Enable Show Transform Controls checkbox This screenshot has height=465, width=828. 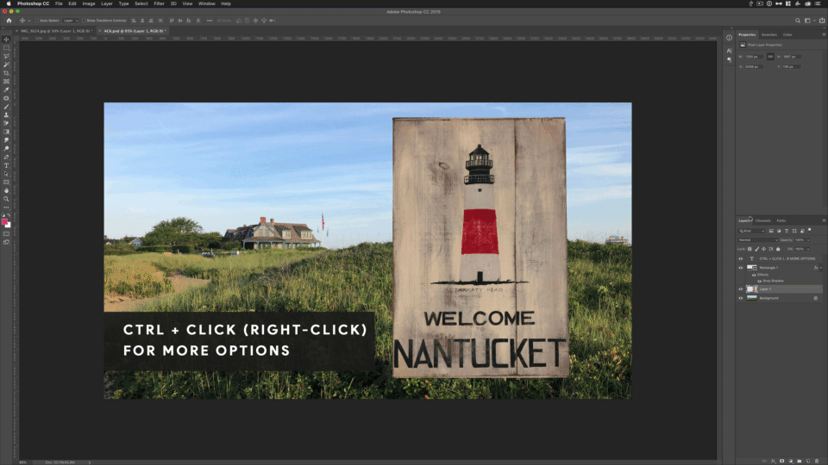(x=84, y=21)
